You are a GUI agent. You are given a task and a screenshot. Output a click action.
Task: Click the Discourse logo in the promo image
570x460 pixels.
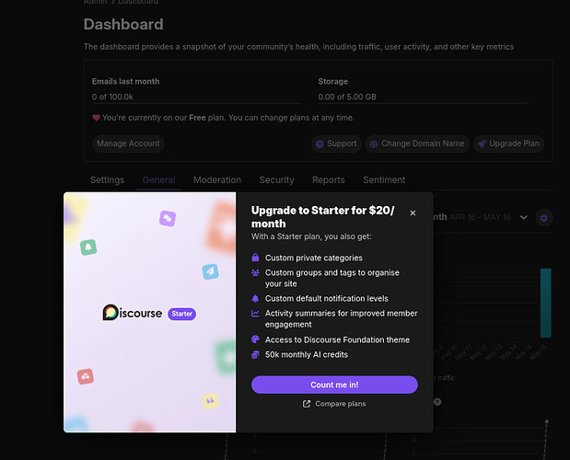click(x=133, y=313)
